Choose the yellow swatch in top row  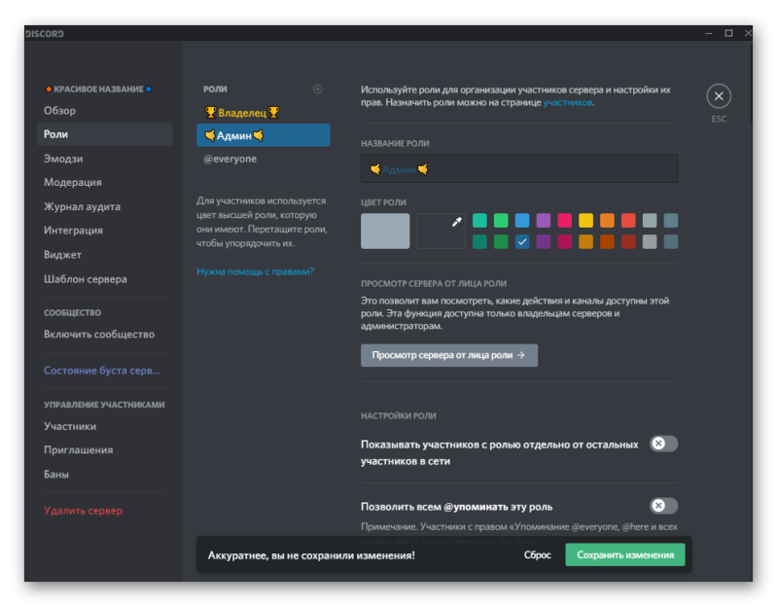pyautogui.click(x=586, y=220)
